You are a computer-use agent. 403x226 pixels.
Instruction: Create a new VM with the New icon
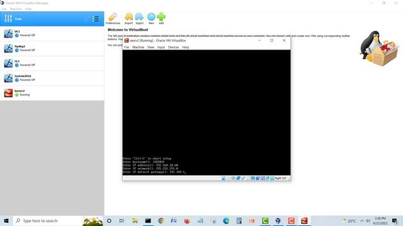[x=151, y=18]
